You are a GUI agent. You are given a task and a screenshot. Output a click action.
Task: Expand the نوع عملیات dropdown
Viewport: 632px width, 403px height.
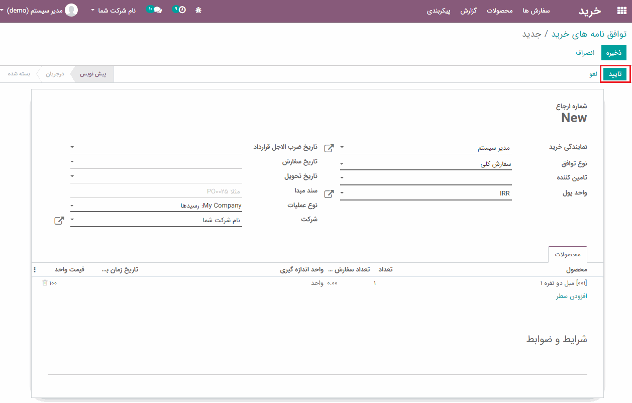coord(72,206)
